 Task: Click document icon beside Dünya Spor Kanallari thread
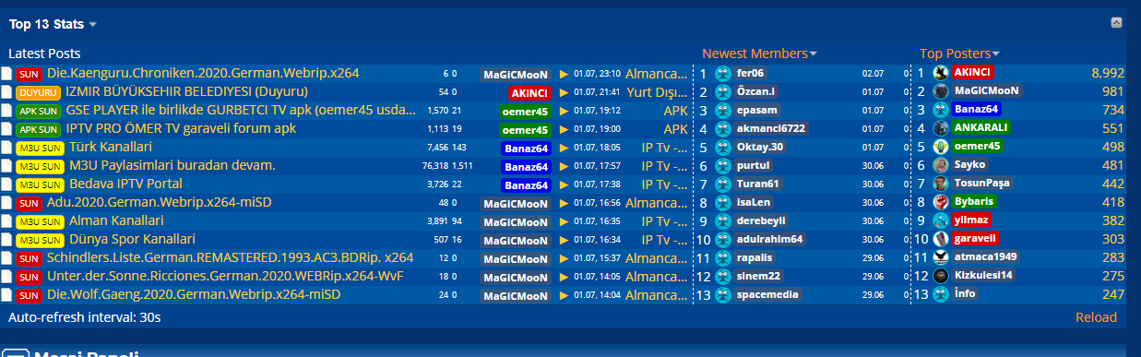pyautogui.click(x=6, y=240)
